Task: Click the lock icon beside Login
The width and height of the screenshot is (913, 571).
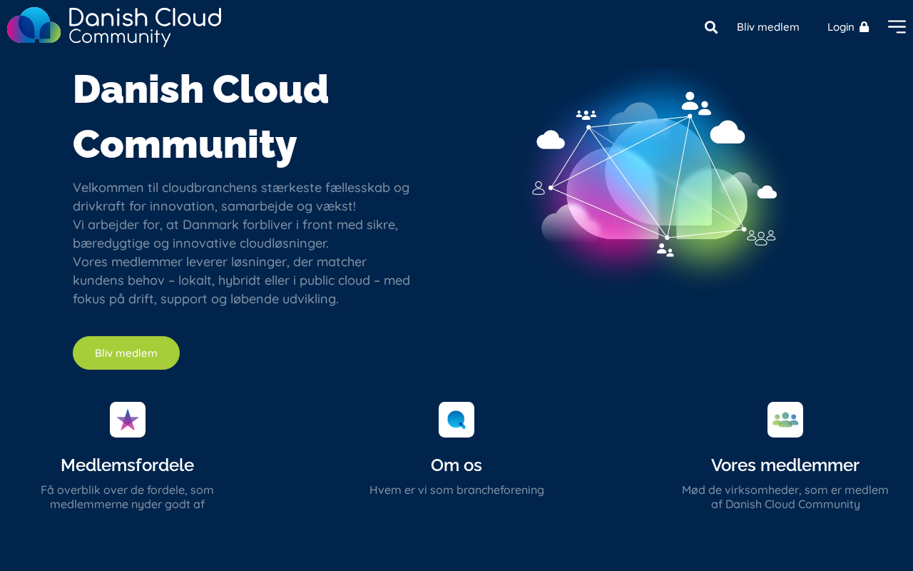Action: 864,26
